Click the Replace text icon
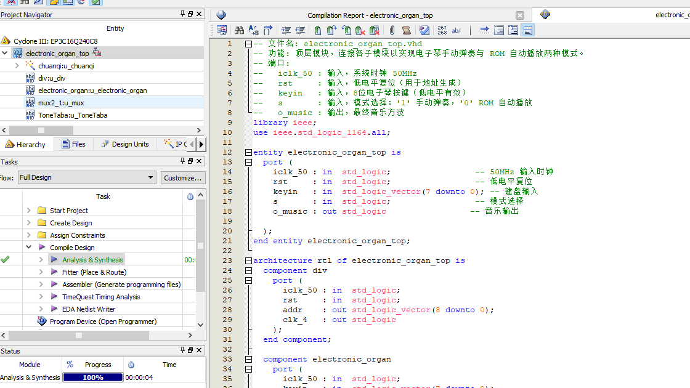The height and width of the screenshot is (388, 690). [x=253, y=30]
